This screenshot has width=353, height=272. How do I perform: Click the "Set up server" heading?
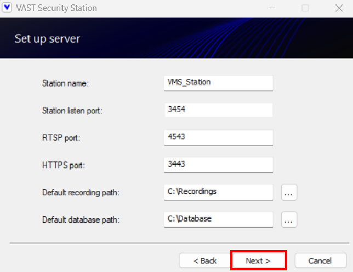[47, 39]
